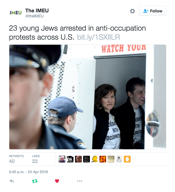Open the three-dot more options menu

coord(79,181)
